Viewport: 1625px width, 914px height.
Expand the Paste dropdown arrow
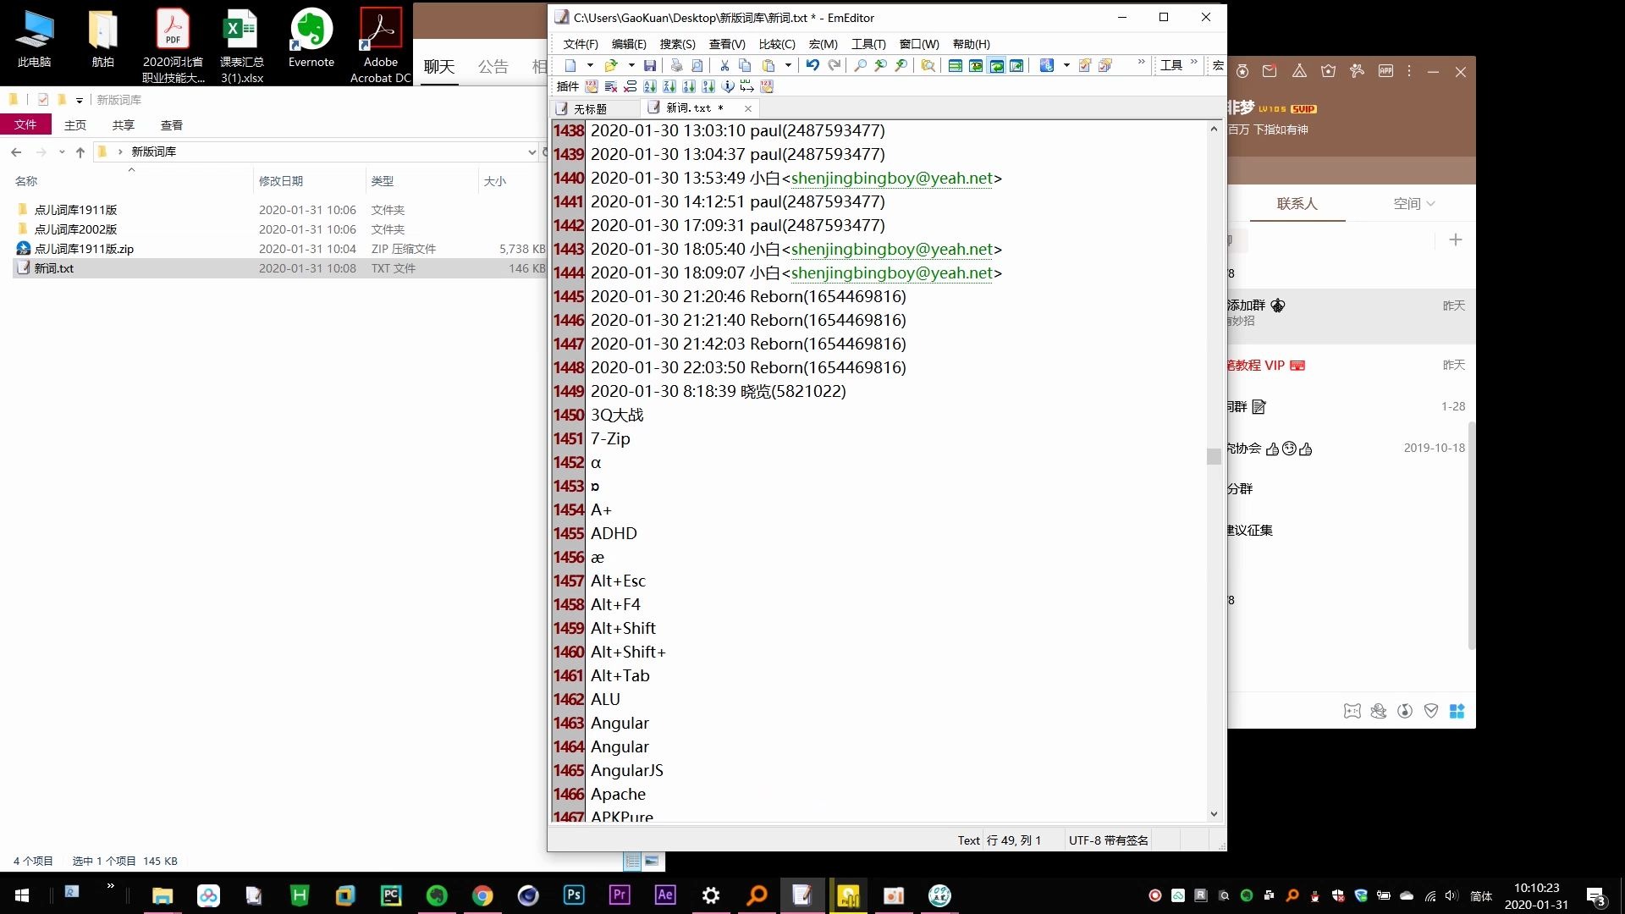pos(788,65)
